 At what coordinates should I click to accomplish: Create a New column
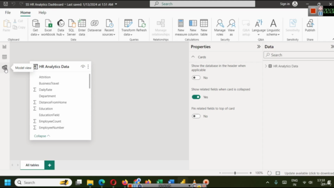tap(193, 28)
